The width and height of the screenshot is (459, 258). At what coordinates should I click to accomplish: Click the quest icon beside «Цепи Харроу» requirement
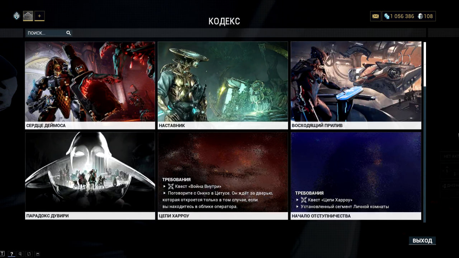pos(304,200)
